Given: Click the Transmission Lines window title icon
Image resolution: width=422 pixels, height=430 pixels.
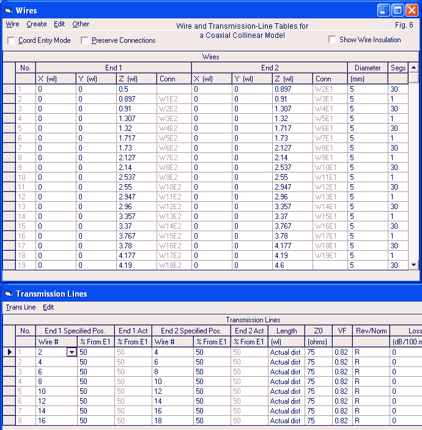Looking at the screenshot, I should [x=8, y=294].
